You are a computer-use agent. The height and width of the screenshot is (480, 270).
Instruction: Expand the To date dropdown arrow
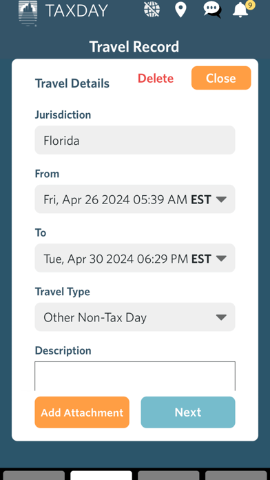(x=221, y=259)
